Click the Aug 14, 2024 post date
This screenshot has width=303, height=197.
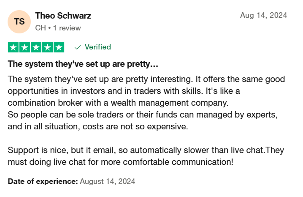[x=264, y=15]
